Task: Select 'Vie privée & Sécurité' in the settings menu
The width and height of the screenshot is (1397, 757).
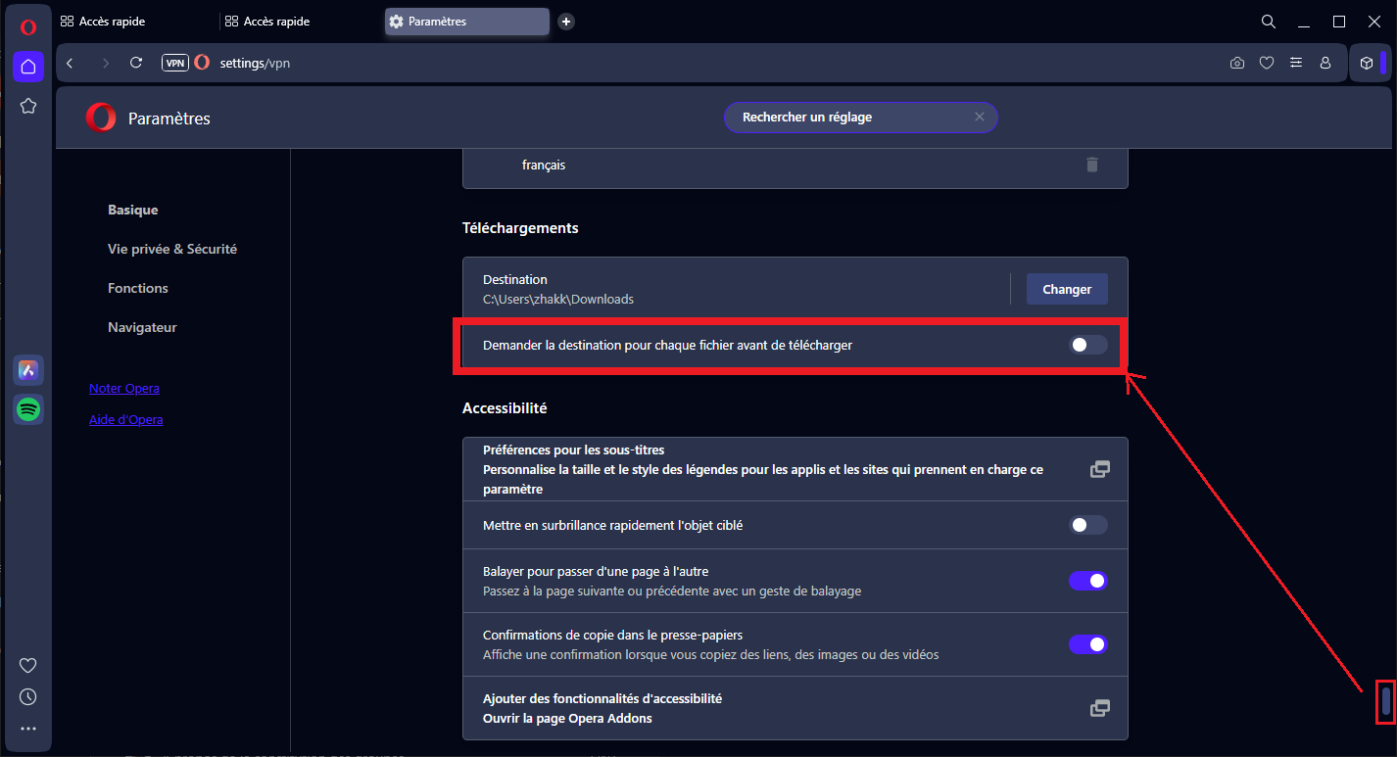Action: [x=172, y=249]
